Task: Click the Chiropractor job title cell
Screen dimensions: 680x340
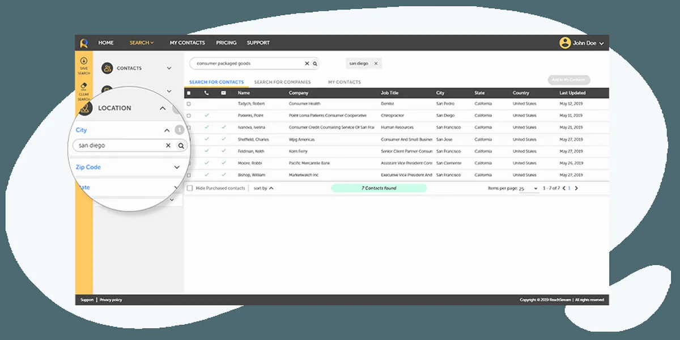Action: (392, 116)
